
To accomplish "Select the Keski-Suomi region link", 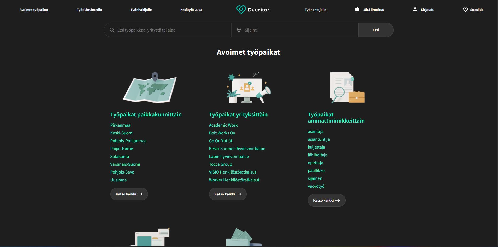I will 122,133.
